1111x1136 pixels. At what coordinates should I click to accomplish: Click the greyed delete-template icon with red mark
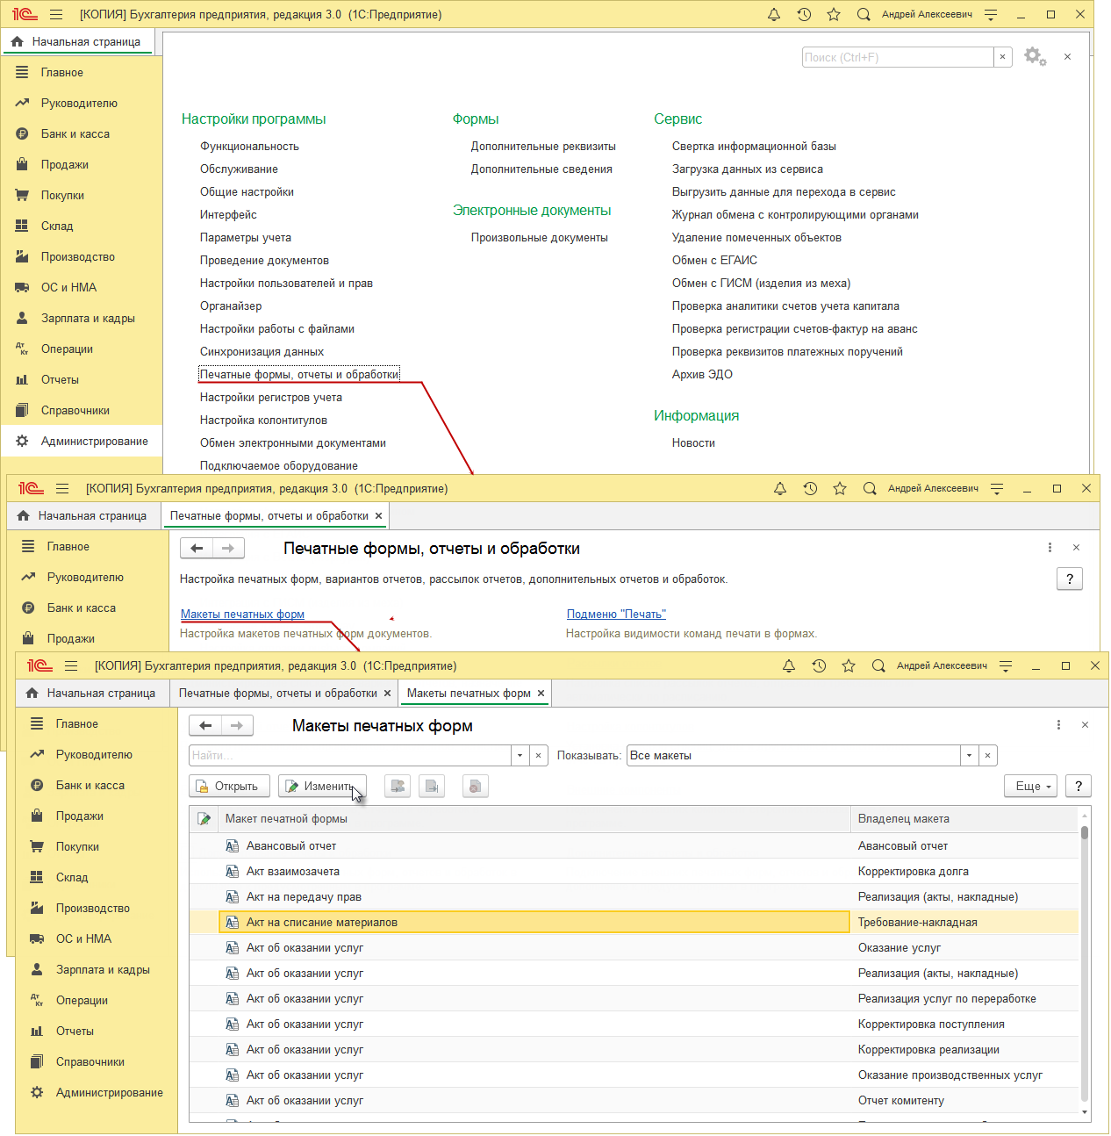475,786
